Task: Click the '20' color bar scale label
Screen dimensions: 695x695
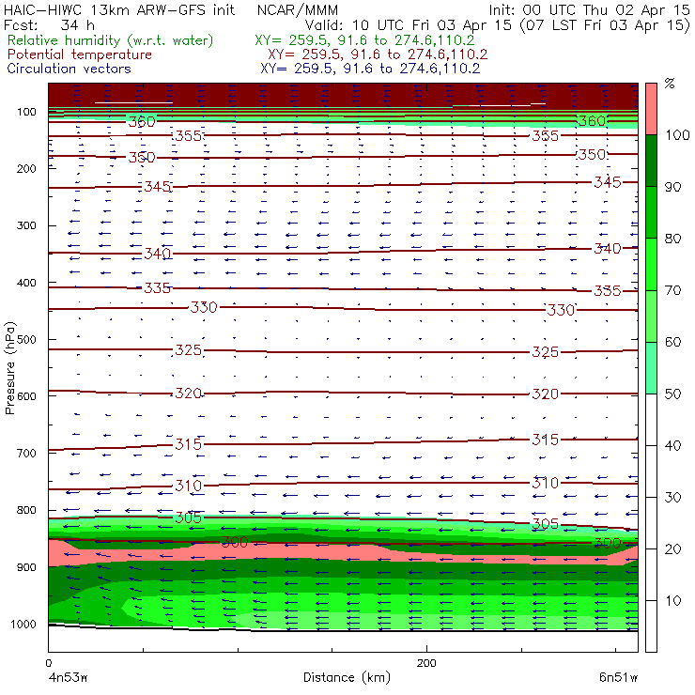Action: 672,549
